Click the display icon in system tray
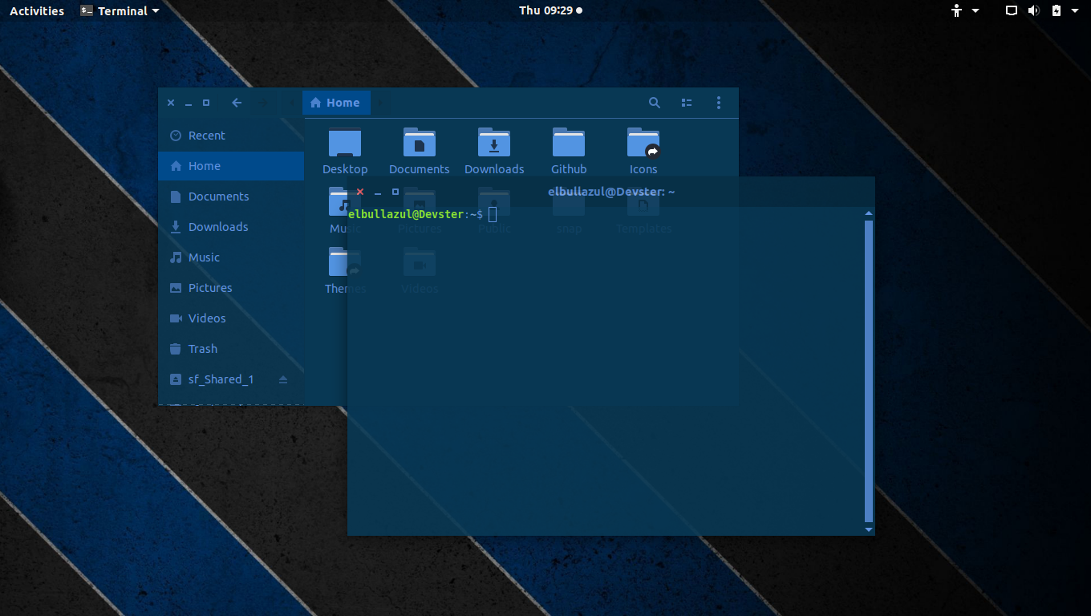 1012,10
